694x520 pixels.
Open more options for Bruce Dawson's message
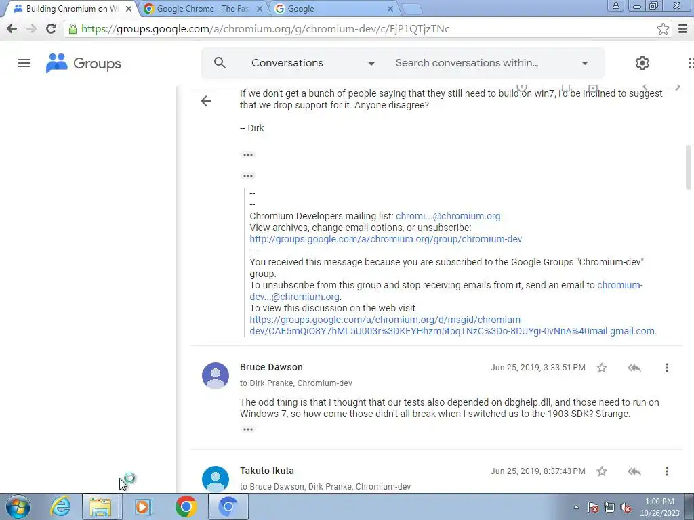pos(667,368)
